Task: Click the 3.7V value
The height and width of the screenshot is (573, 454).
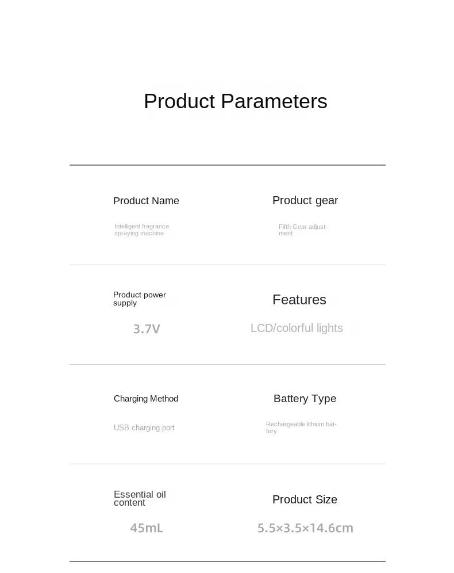Action: (x=147, y=329)
